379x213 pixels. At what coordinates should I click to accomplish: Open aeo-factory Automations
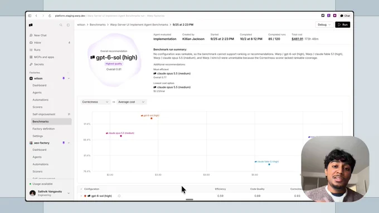click(40, 164)
